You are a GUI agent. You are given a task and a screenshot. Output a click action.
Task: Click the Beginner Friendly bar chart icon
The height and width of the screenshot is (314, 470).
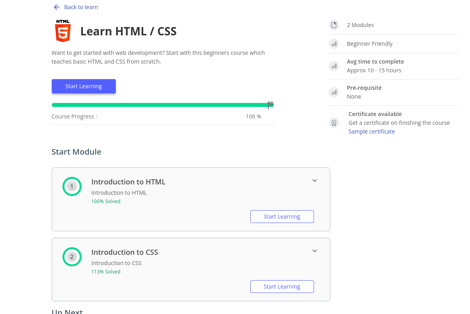pyautogui.click(x=334, y=44)
